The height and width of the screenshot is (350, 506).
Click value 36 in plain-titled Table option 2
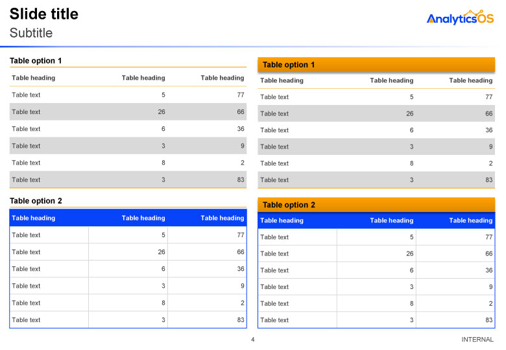[x=241, y=269]
